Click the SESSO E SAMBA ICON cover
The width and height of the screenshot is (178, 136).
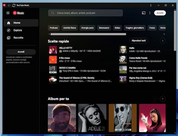point(53,70)
